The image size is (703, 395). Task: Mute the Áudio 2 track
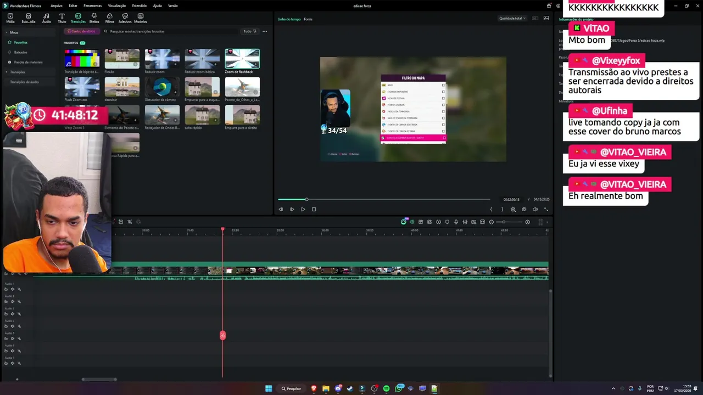pos(13,301)
